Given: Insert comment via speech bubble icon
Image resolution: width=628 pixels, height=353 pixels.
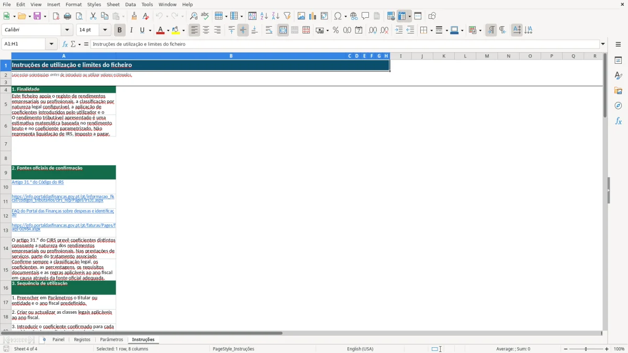Looking at the screenshot, I should [365, 16].
